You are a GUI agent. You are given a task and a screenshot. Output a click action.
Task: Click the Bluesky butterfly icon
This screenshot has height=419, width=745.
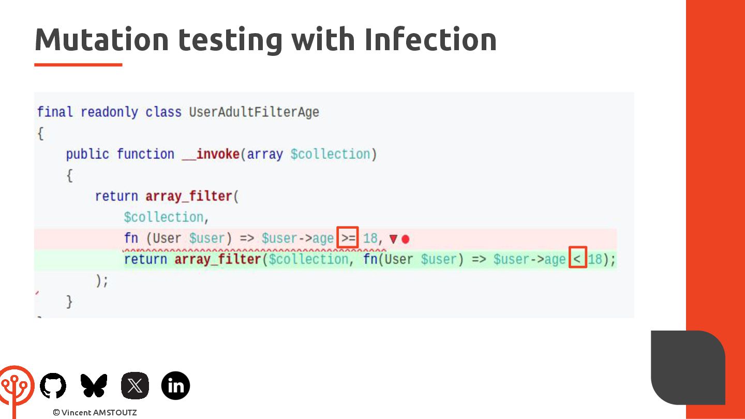click(x=94, y=385)
